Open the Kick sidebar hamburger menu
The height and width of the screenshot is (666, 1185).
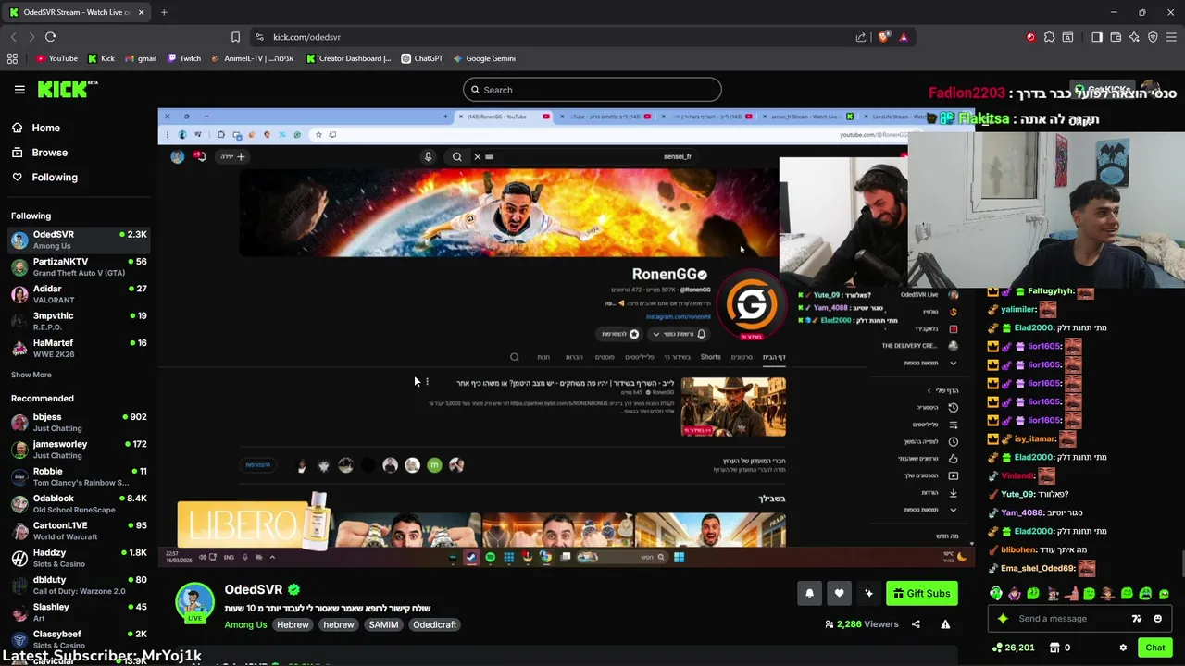click(x=19, y=90)
